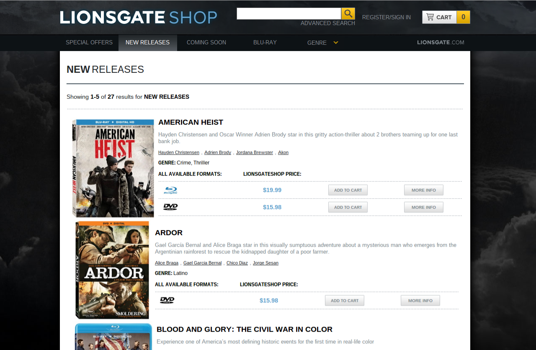
Task: Open the Ardor title link
Action: pos(169,233)
